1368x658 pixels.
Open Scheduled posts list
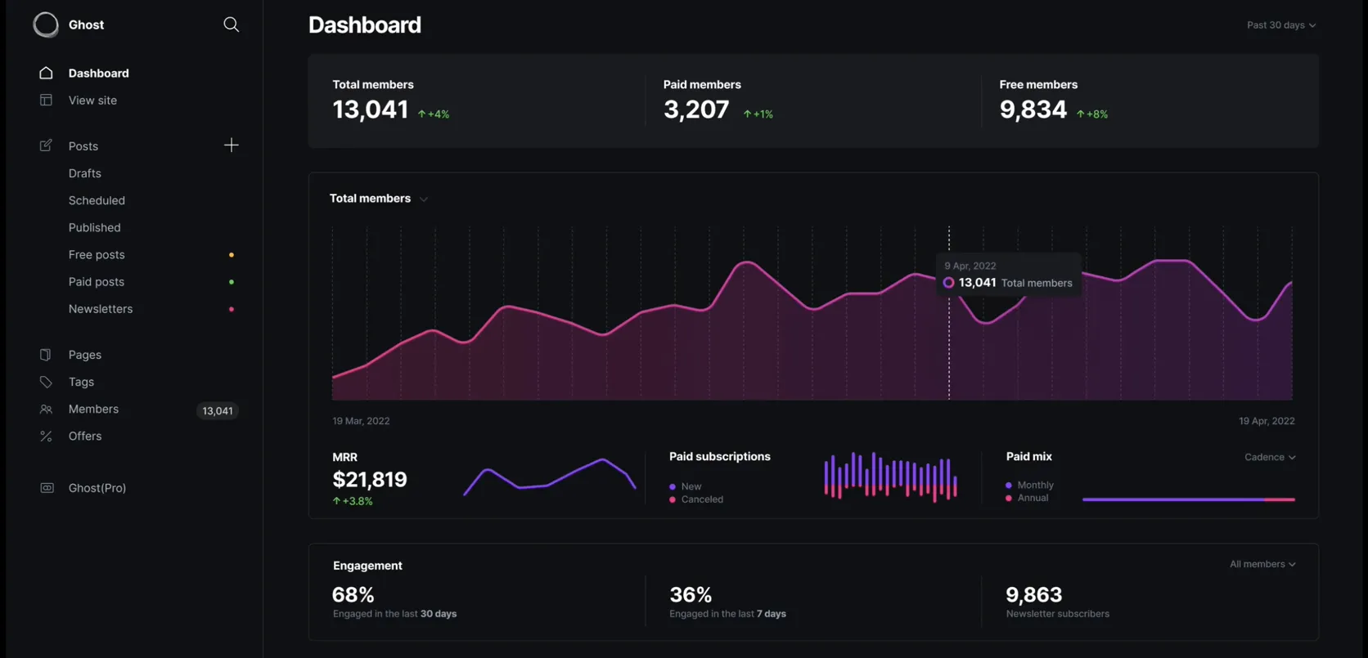coord(97,200)
